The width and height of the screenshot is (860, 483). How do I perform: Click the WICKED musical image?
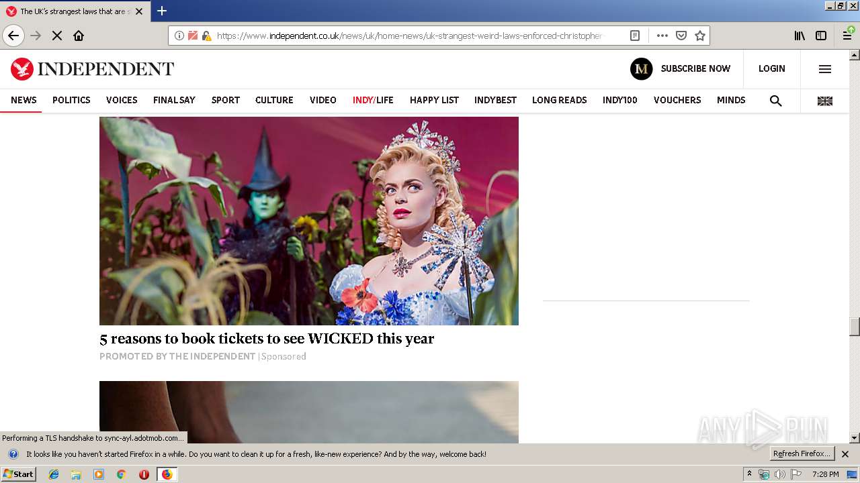click(x=309, y=221)
